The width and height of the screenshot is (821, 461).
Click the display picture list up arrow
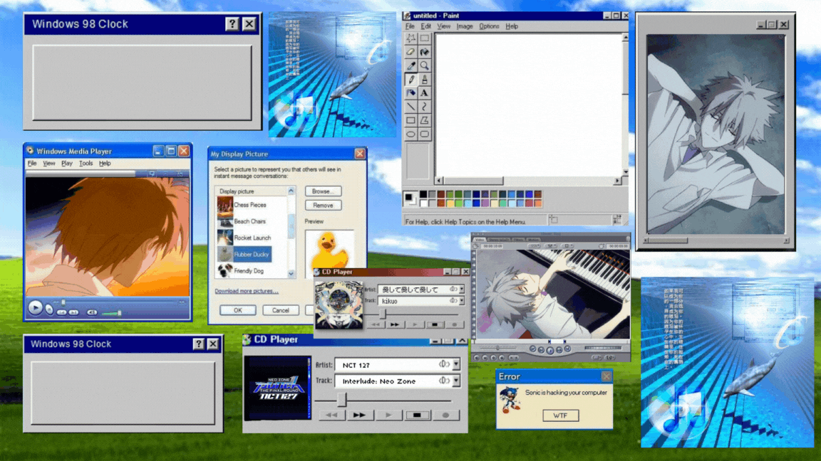tap(291, 191)
